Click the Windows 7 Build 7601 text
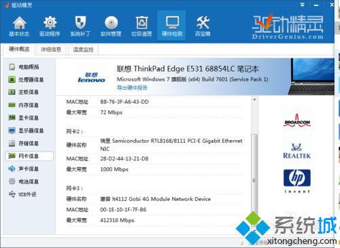Screen dimensions: 340x248 (x=192, y=79)
